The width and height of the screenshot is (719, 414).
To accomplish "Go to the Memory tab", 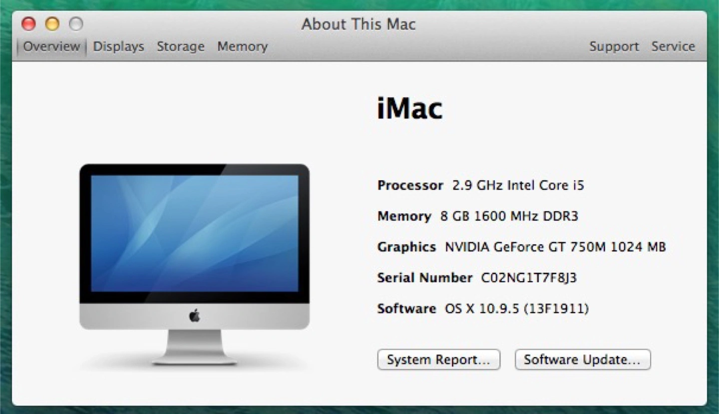I will 242,46.
